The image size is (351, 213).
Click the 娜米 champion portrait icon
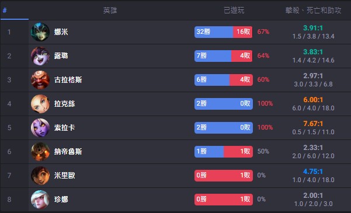click(x=40, y=32)
